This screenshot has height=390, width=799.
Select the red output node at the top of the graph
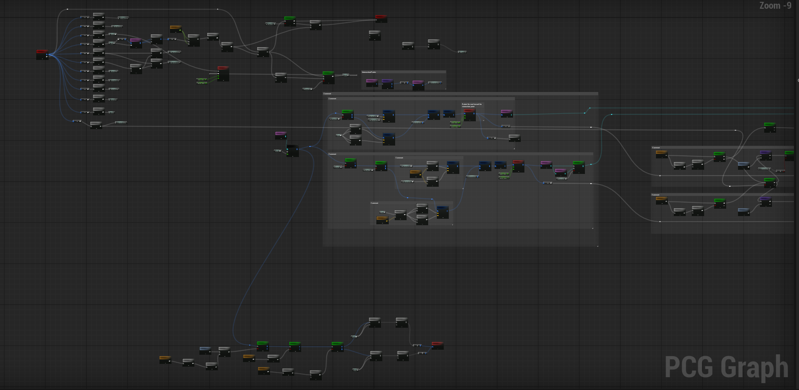(381, 19)
